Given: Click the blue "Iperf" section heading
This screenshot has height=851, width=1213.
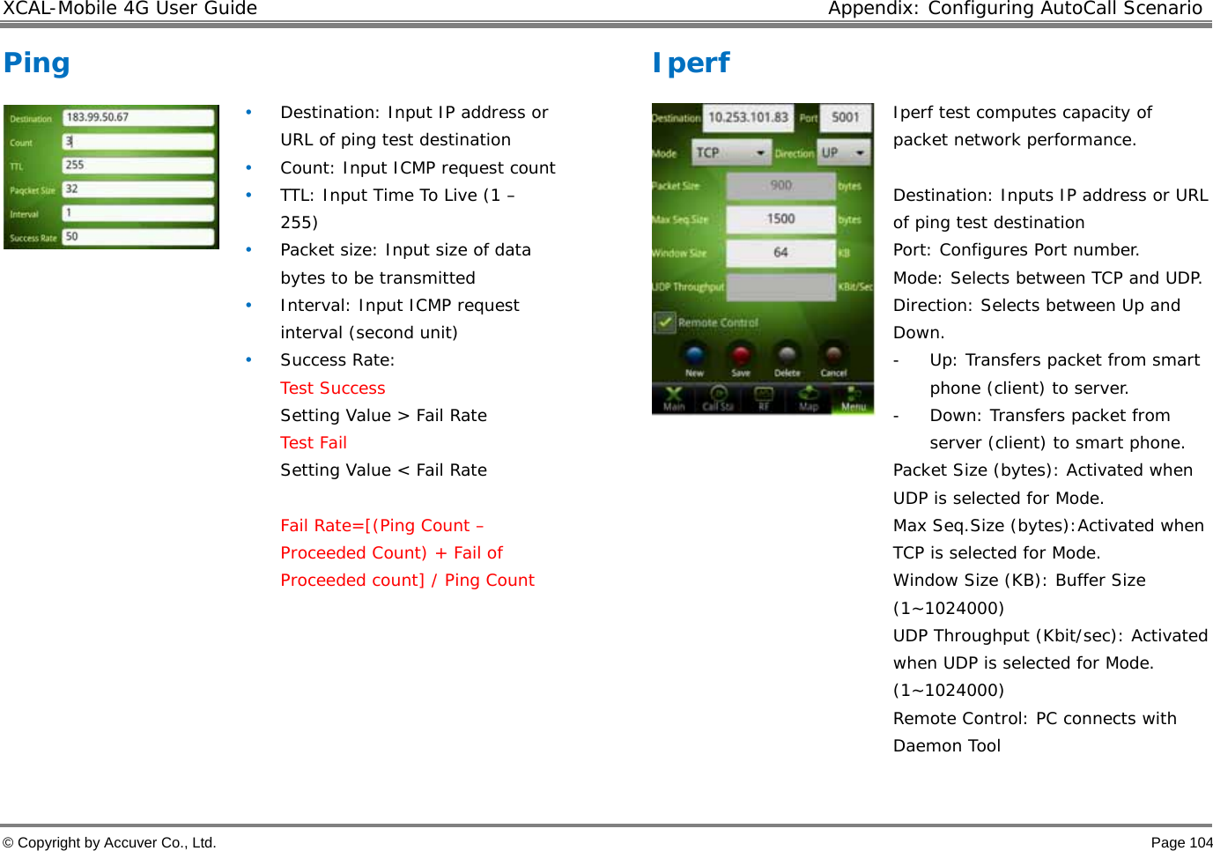Looking at the screenshot, I should click(691, 63).
